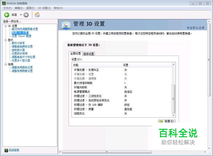Screen dimensions: 213x156
Task: Switch to the 程序设置 tab
Action: 89,54
